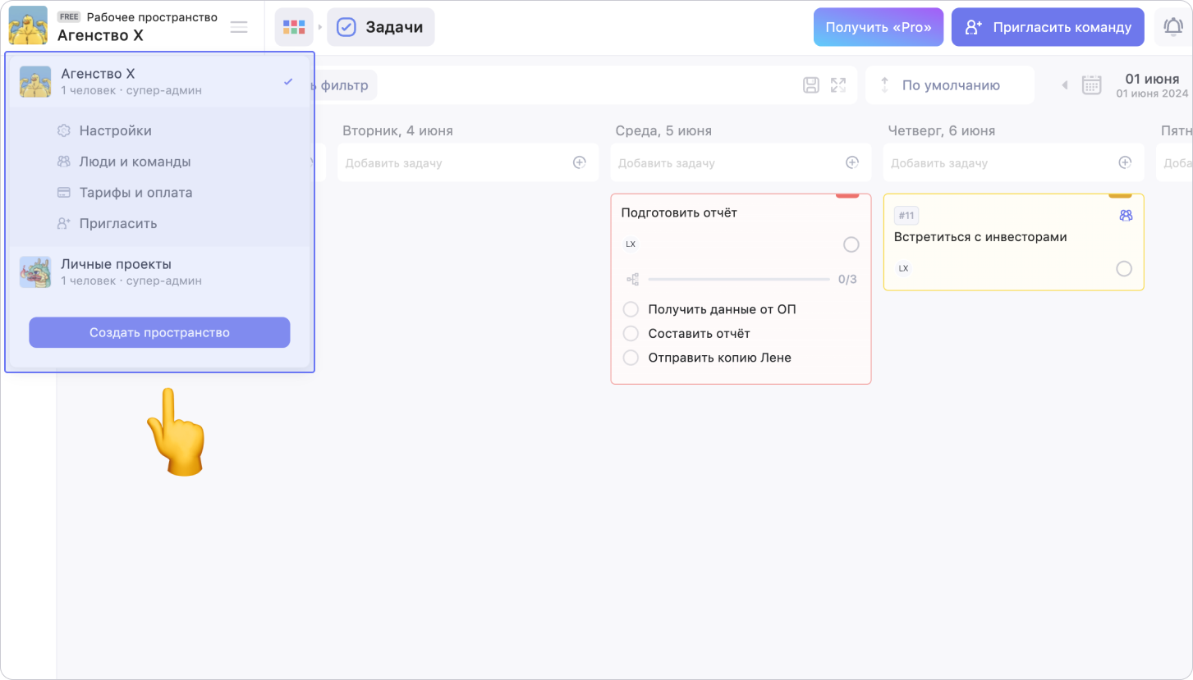This screenshot has width=1193, height=680.
Task: Click the notification bell icon
Action: 1173,27
